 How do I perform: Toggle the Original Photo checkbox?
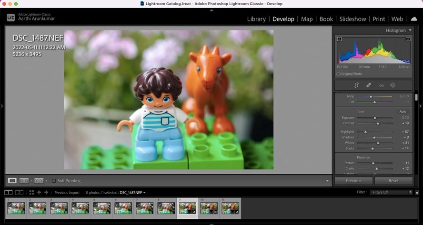(339, 74)
